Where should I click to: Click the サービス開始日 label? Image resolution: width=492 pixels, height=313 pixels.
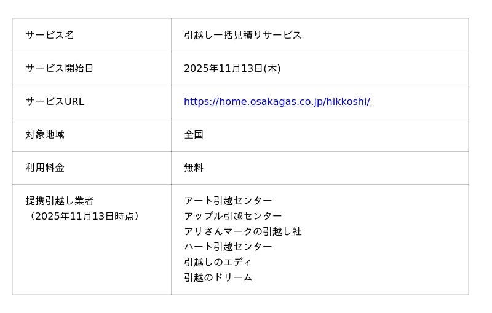60,69
